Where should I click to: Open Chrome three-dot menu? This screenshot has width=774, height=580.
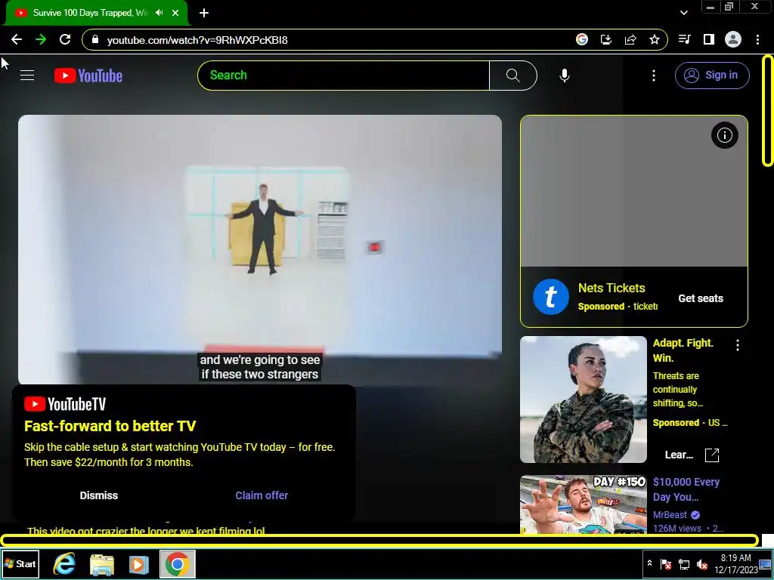(757, 39)
